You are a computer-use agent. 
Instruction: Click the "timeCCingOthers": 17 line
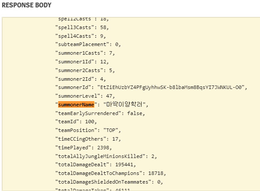click(88, 139)
